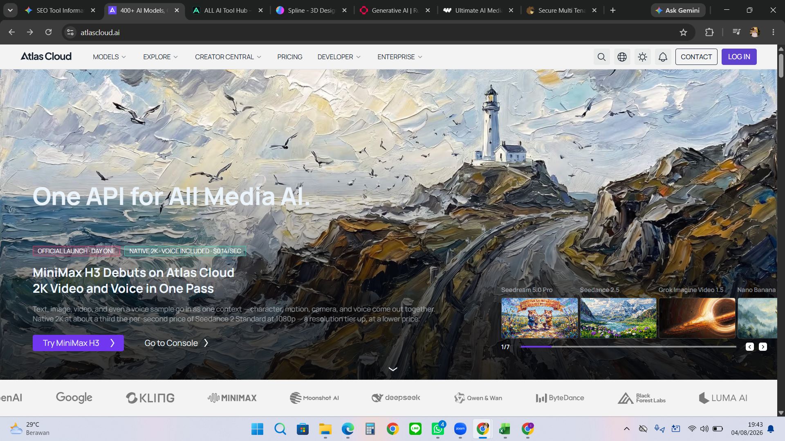Screen dimensions: 785x441
Task: Switch to the ALL AI Tool Hub tab
Action: pos(227,10)
